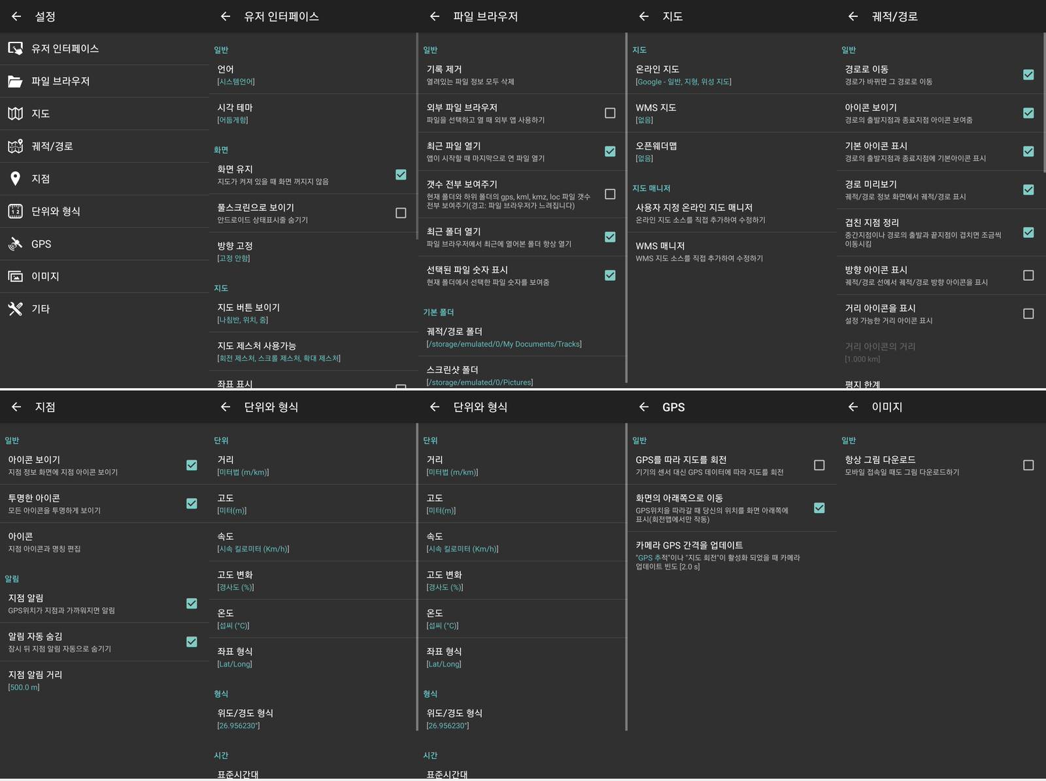This screenshot has height=781, width=1046.
Task: Enable GPS를 따라 지도를 회전 checkbox
Action: (819, 465)
